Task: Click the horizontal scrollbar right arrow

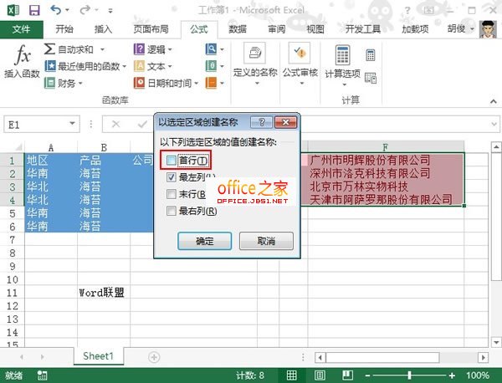Action: [483, 357]
